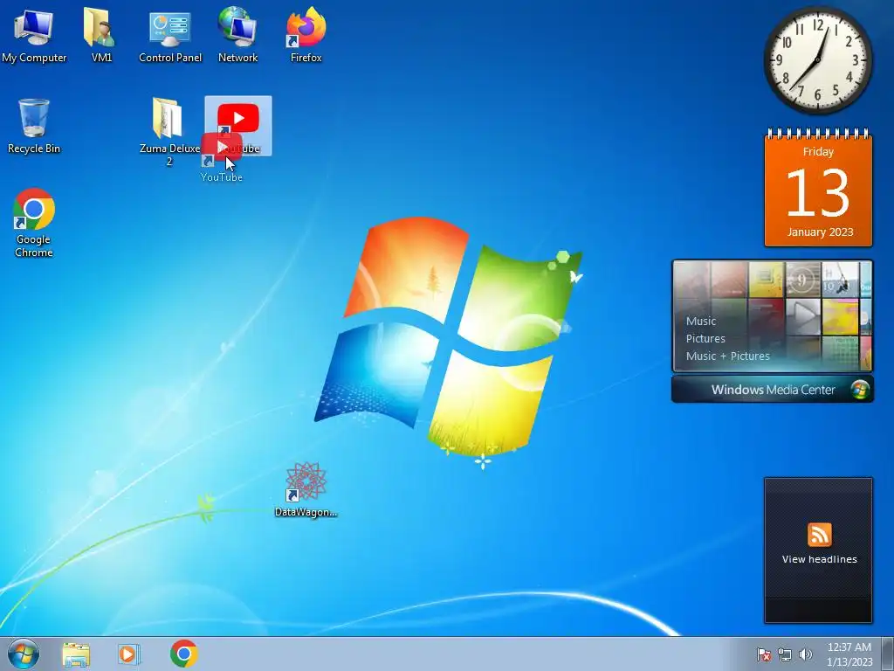
Task: Click the network status tray icon
Action: click(785, 654)
